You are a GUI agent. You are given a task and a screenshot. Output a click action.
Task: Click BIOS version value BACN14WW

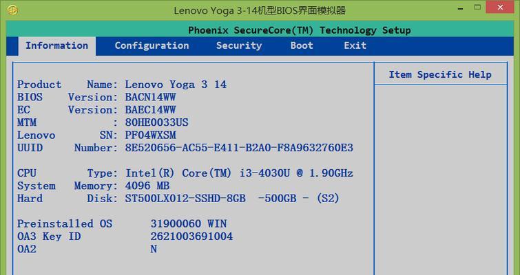click(x=150, y=98)
